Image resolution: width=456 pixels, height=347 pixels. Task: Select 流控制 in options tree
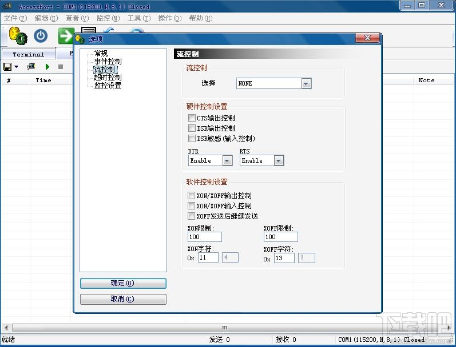(x=105, y=69)
